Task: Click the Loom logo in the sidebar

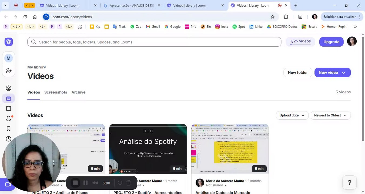Action: tap(9, 42)
